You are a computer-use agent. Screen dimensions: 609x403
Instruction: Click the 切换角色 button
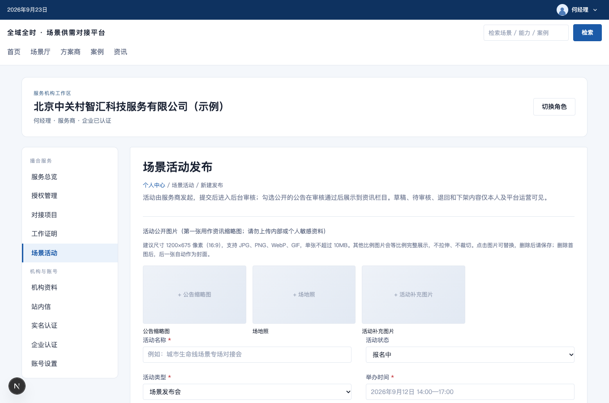554,107
